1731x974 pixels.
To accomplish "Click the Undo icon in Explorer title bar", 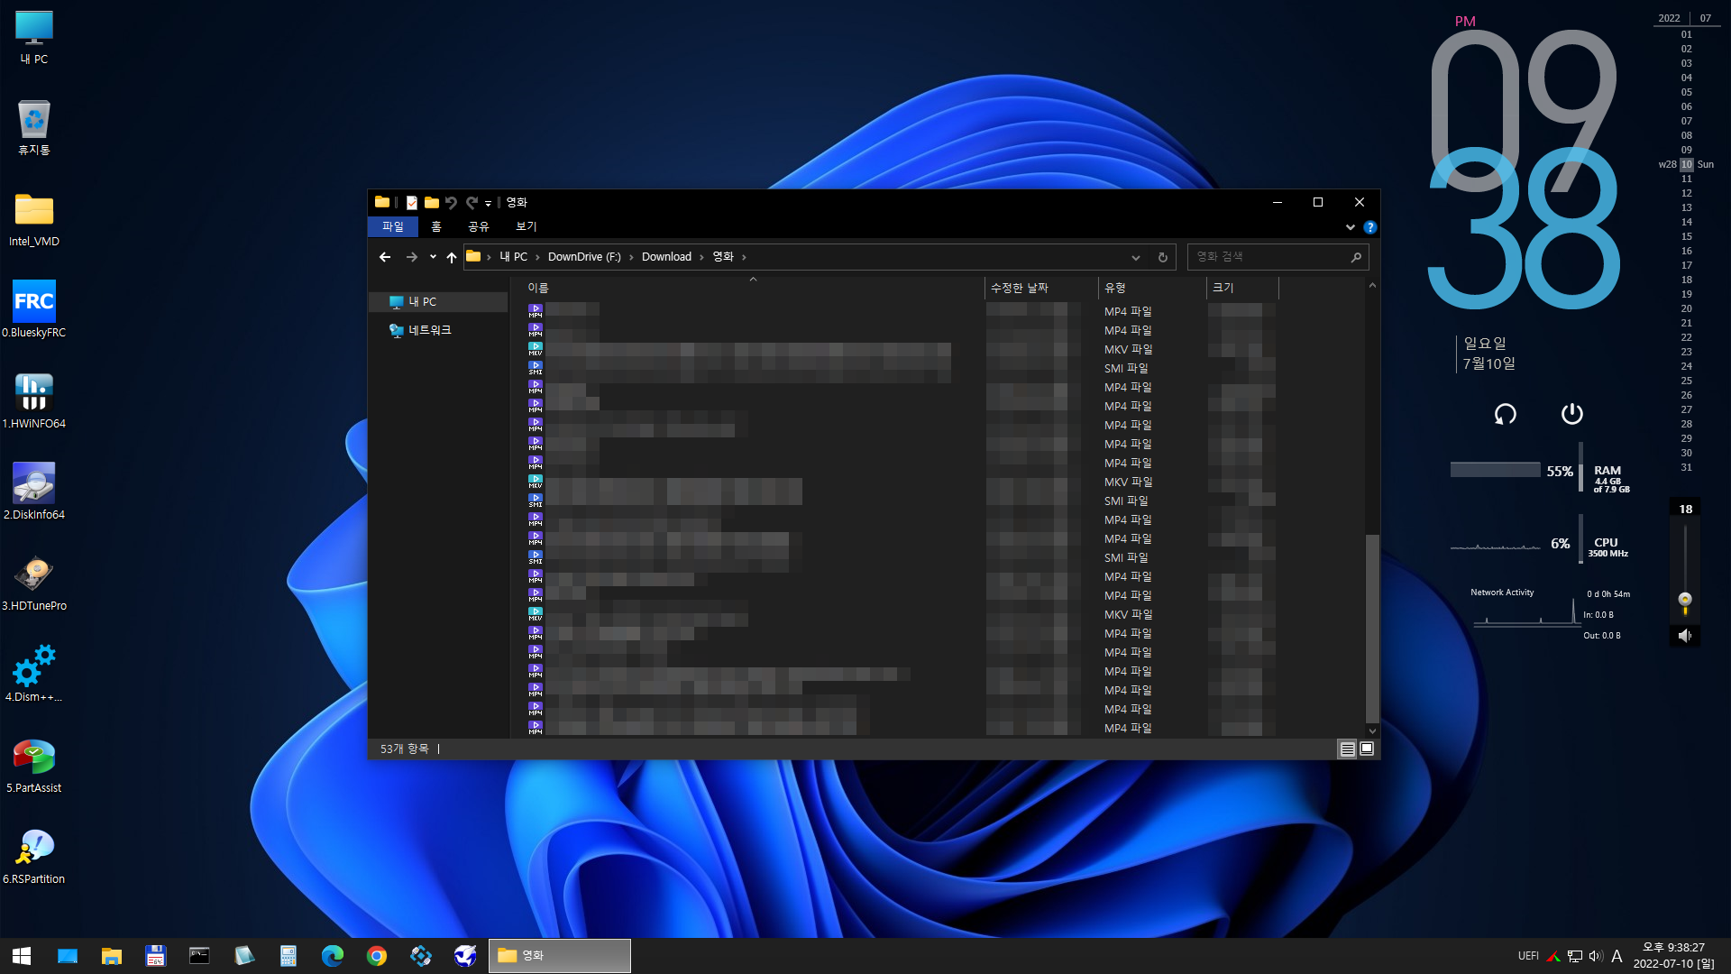I will pos(452,203).
